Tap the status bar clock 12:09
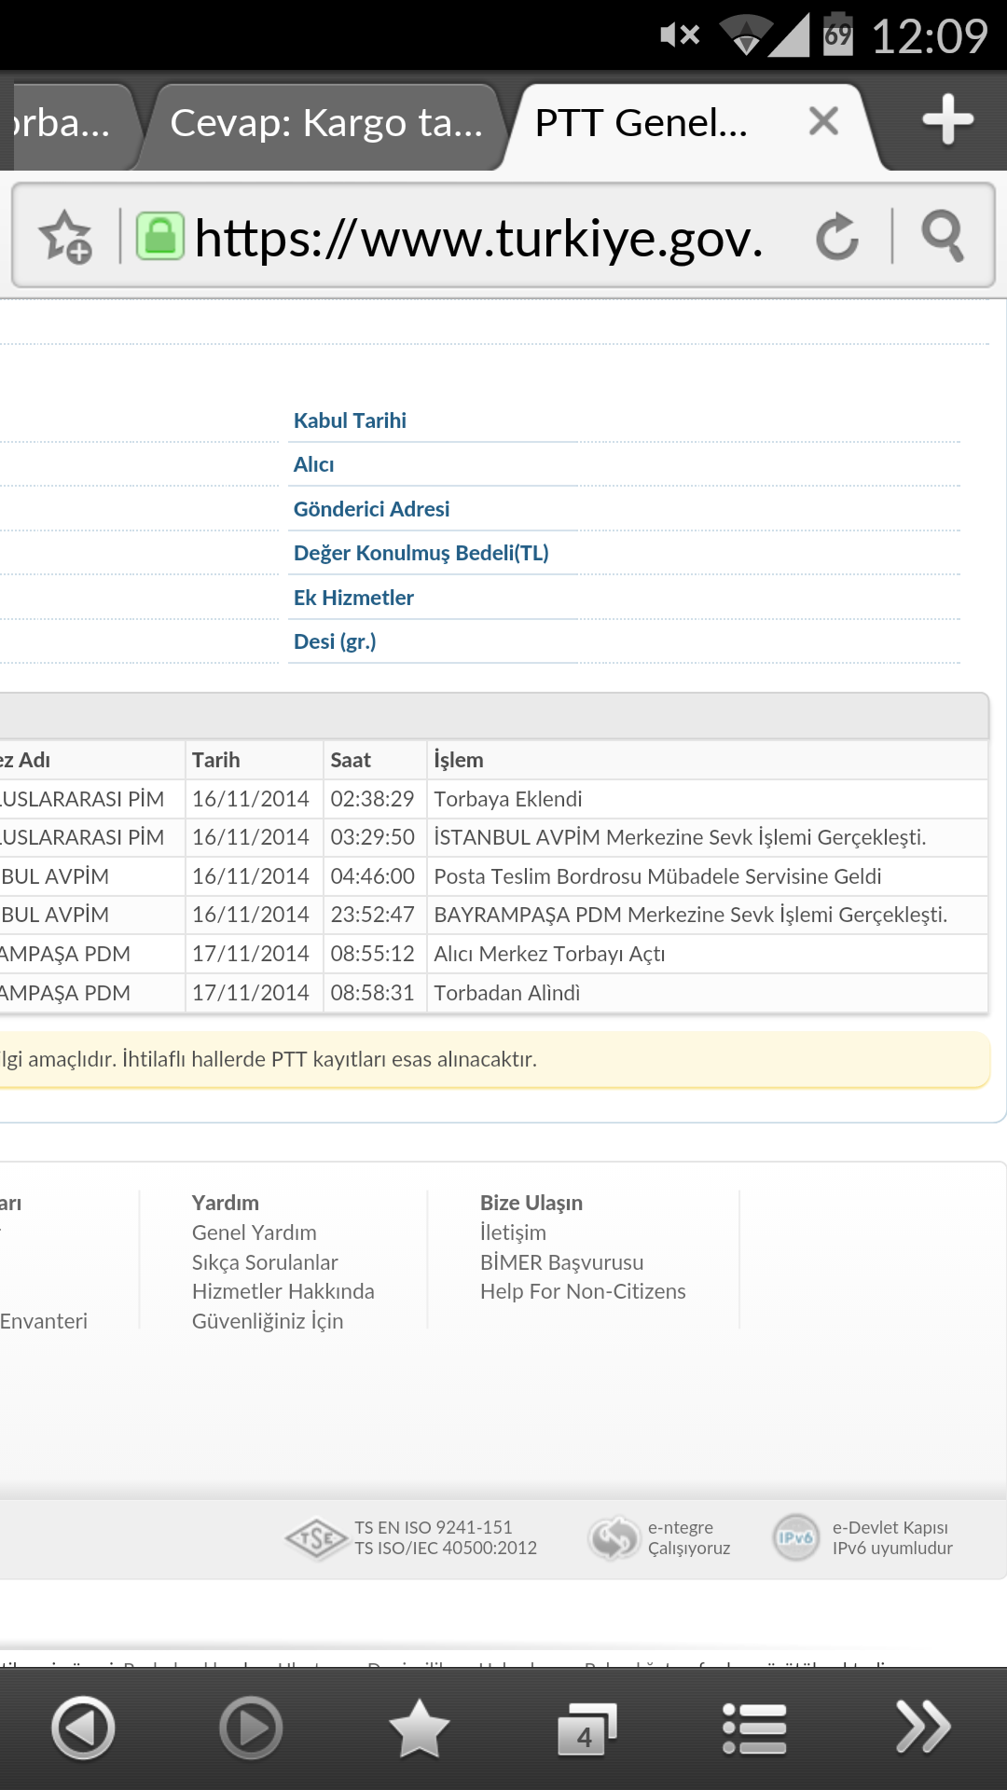 tap(930, 36)
